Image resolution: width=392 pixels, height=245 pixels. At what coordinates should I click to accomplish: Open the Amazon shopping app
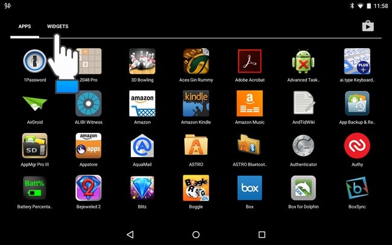pyautogui.click(x=142, y=104)
